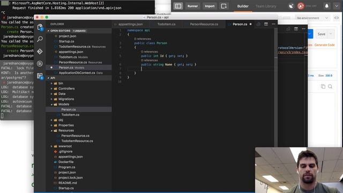343x193 pixels.
Task: Open the Source Control (Git) view
Action: click(x=40, y=51)
